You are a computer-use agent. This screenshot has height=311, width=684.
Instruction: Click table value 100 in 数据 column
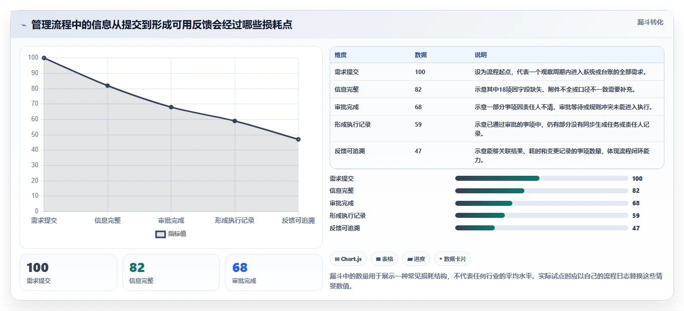point(420,72)
